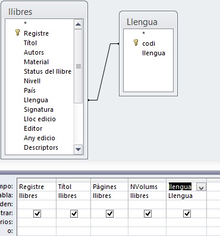This screenshot has width=220, height=236.
Task: Click the primary key icon beside Registre
Action: [18, 33]
